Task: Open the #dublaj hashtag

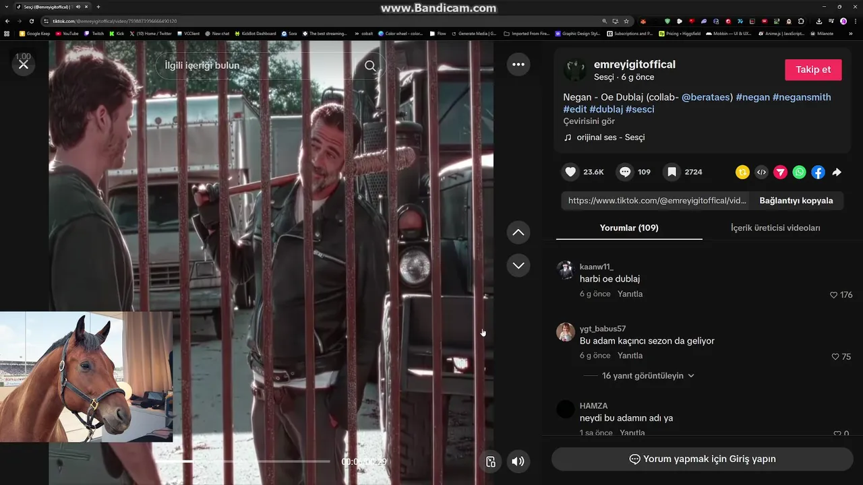Action: 606,109
